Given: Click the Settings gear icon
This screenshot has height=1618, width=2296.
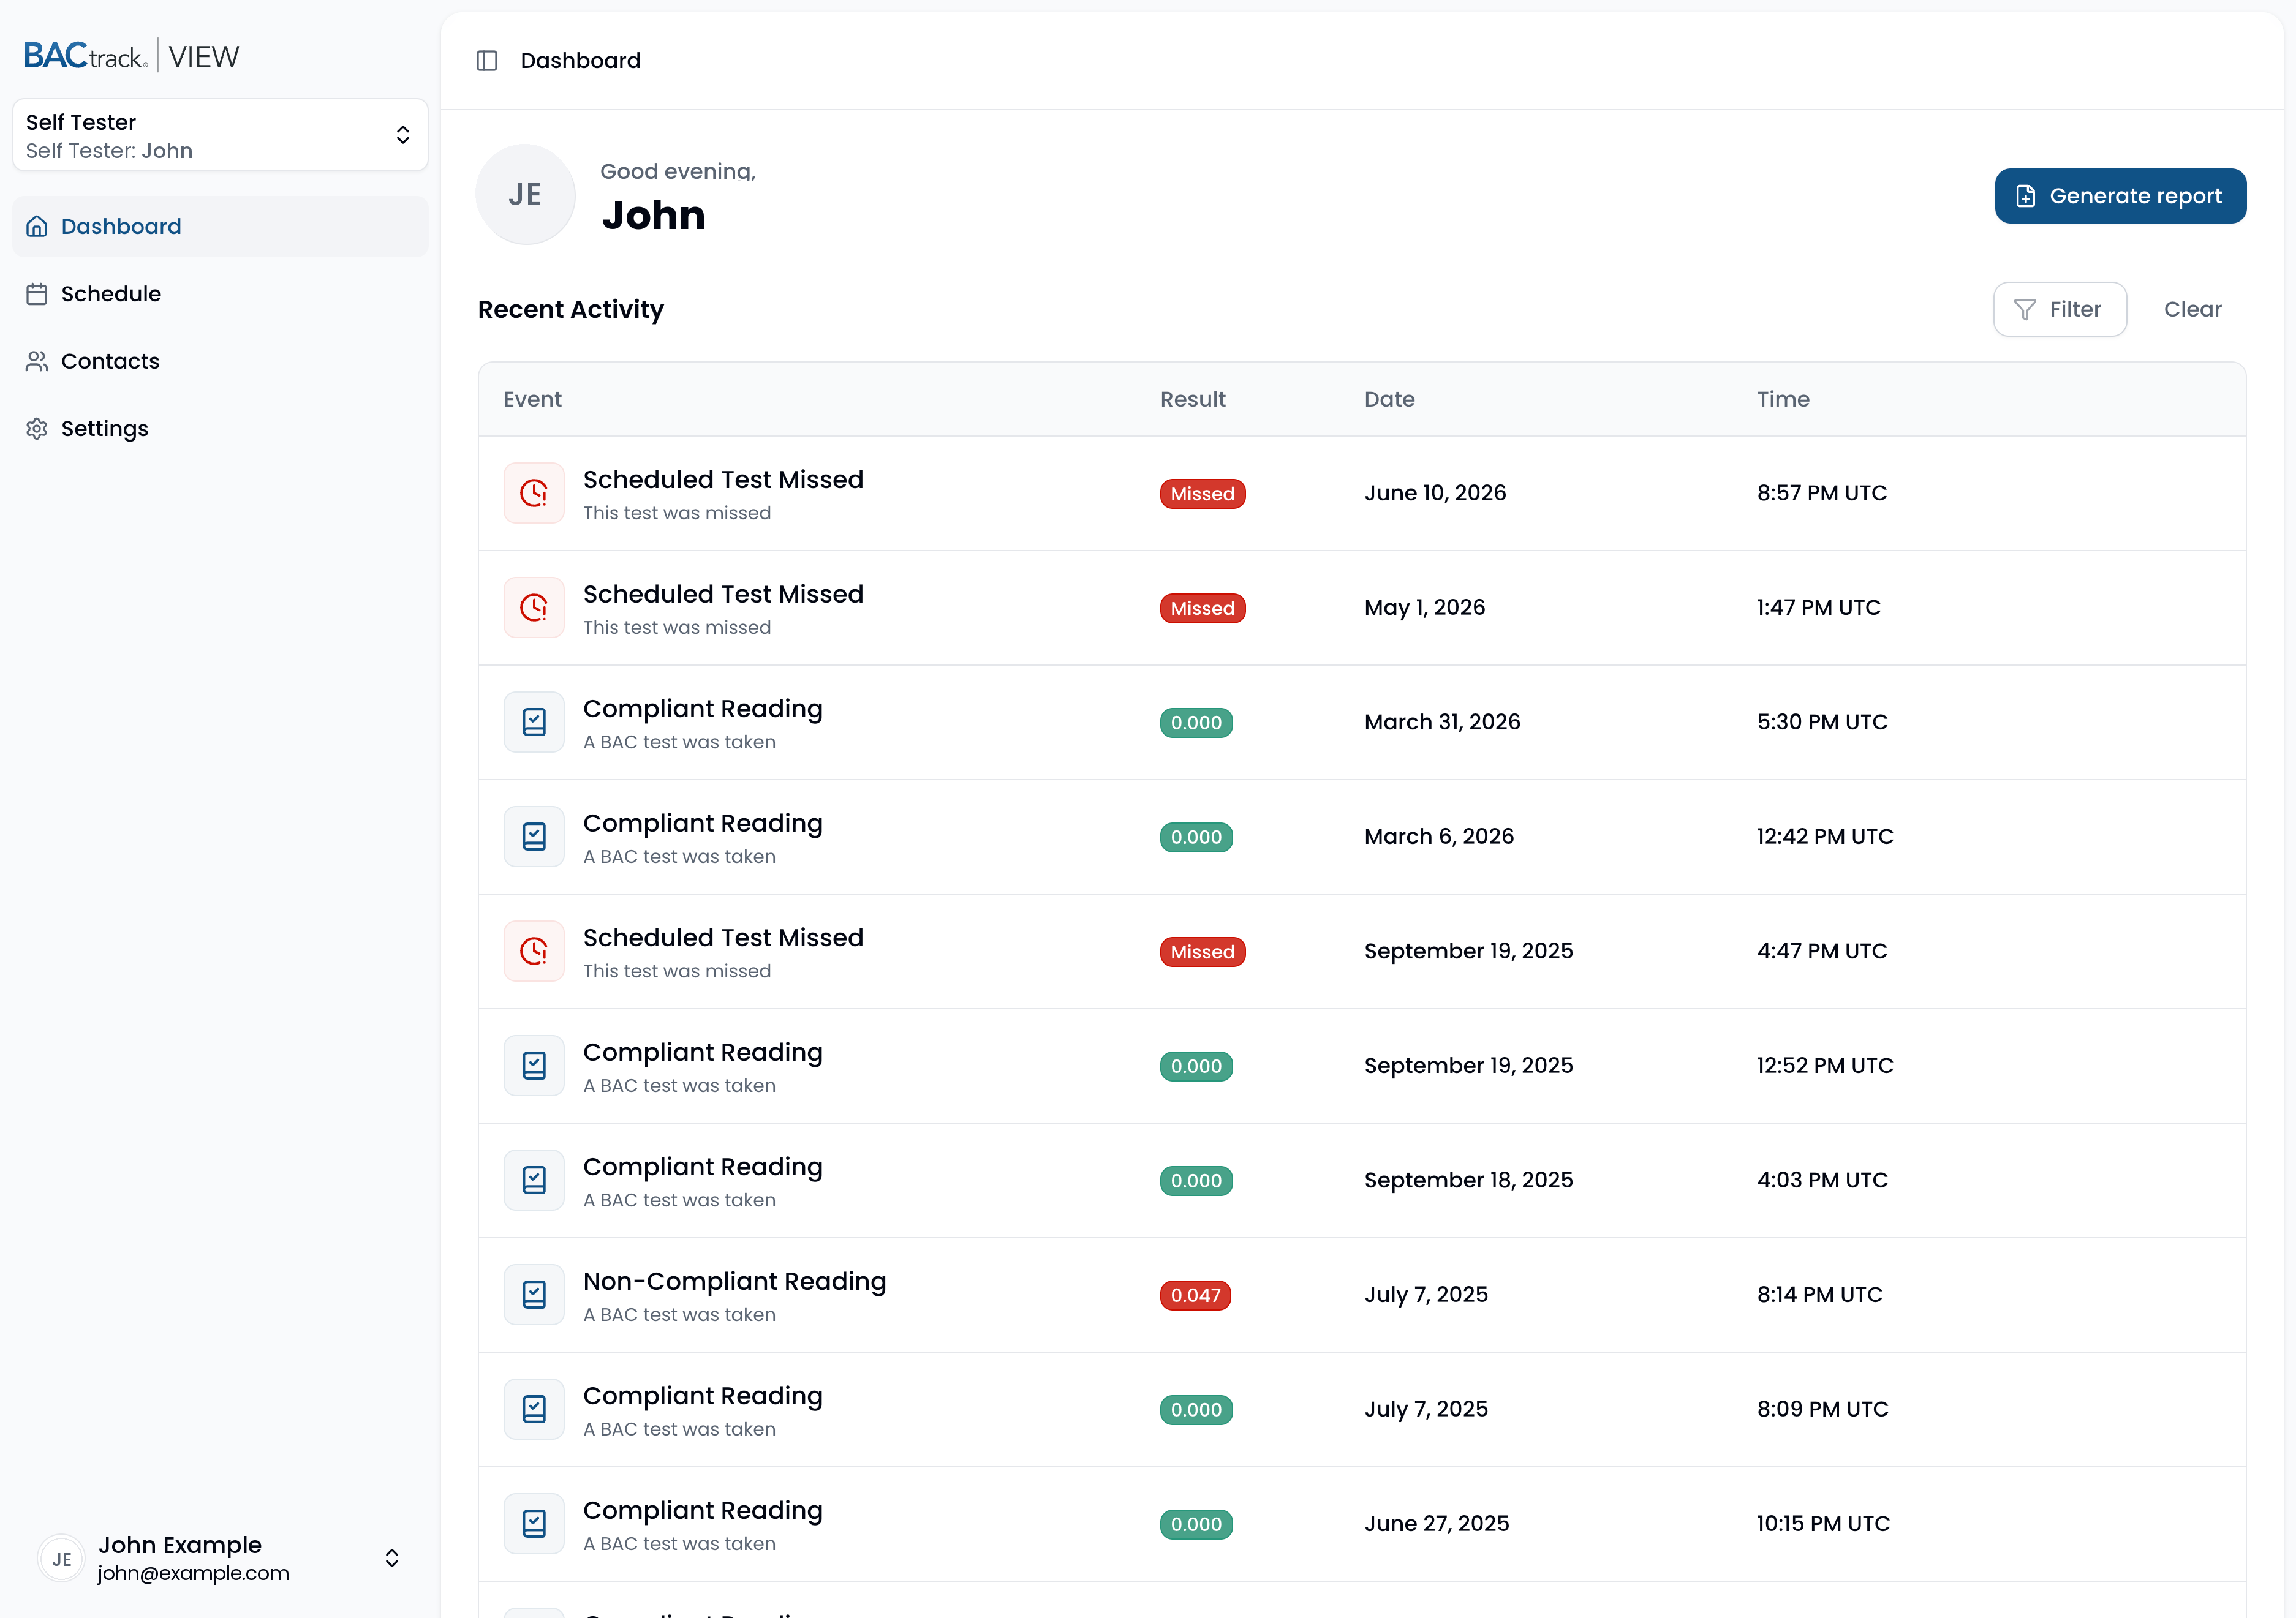Looking at the screenshot, I should 37,429.
